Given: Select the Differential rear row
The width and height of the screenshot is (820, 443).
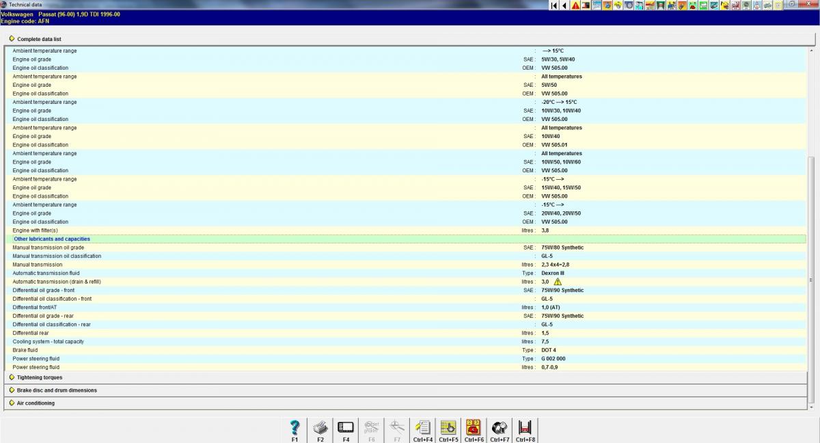Looking at the screenshot, I should tap(405, 333).
